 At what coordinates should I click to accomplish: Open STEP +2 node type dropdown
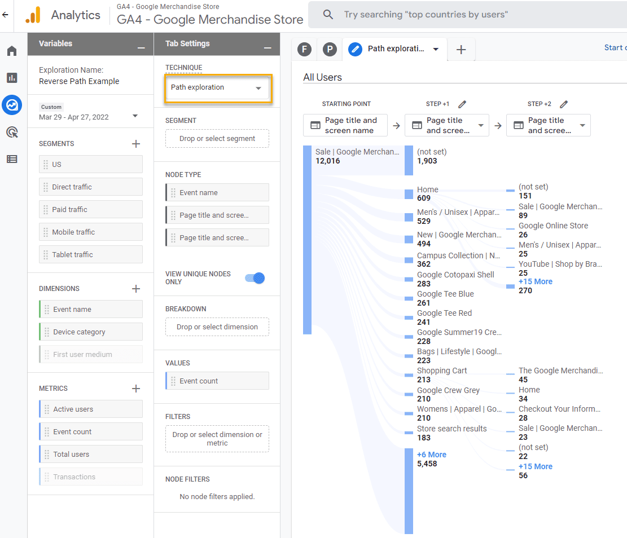(549, 125)
